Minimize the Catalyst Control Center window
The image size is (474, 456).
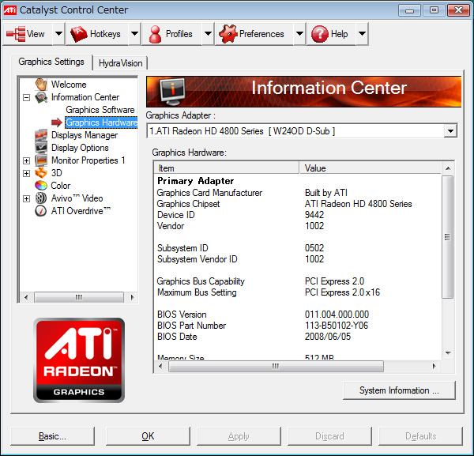point(409,10)
